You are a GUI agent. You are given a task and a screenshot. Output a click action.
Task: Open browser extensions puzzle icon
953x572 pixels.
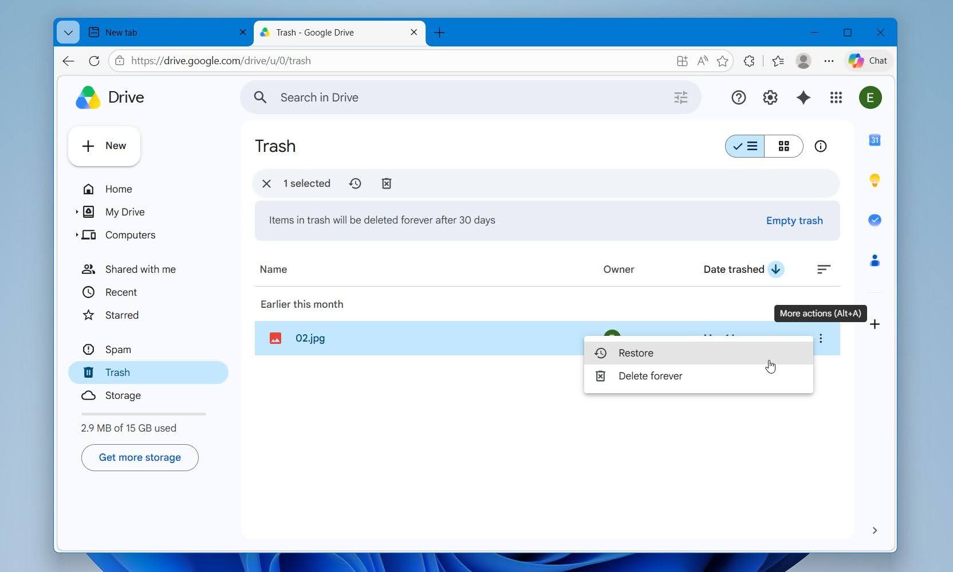coord(749,61)
